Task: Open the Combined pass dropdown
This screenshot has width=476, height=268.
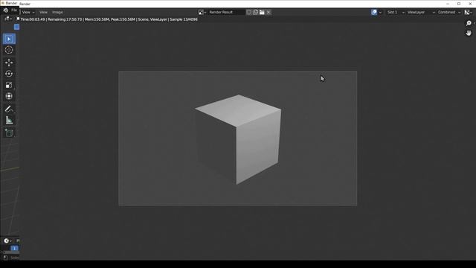Action: [449, 12]
